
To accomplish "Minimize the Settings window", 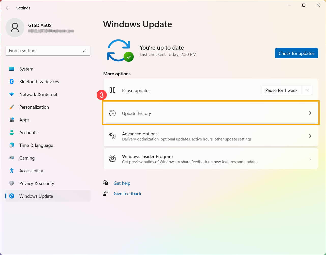I will click(289, 5).
